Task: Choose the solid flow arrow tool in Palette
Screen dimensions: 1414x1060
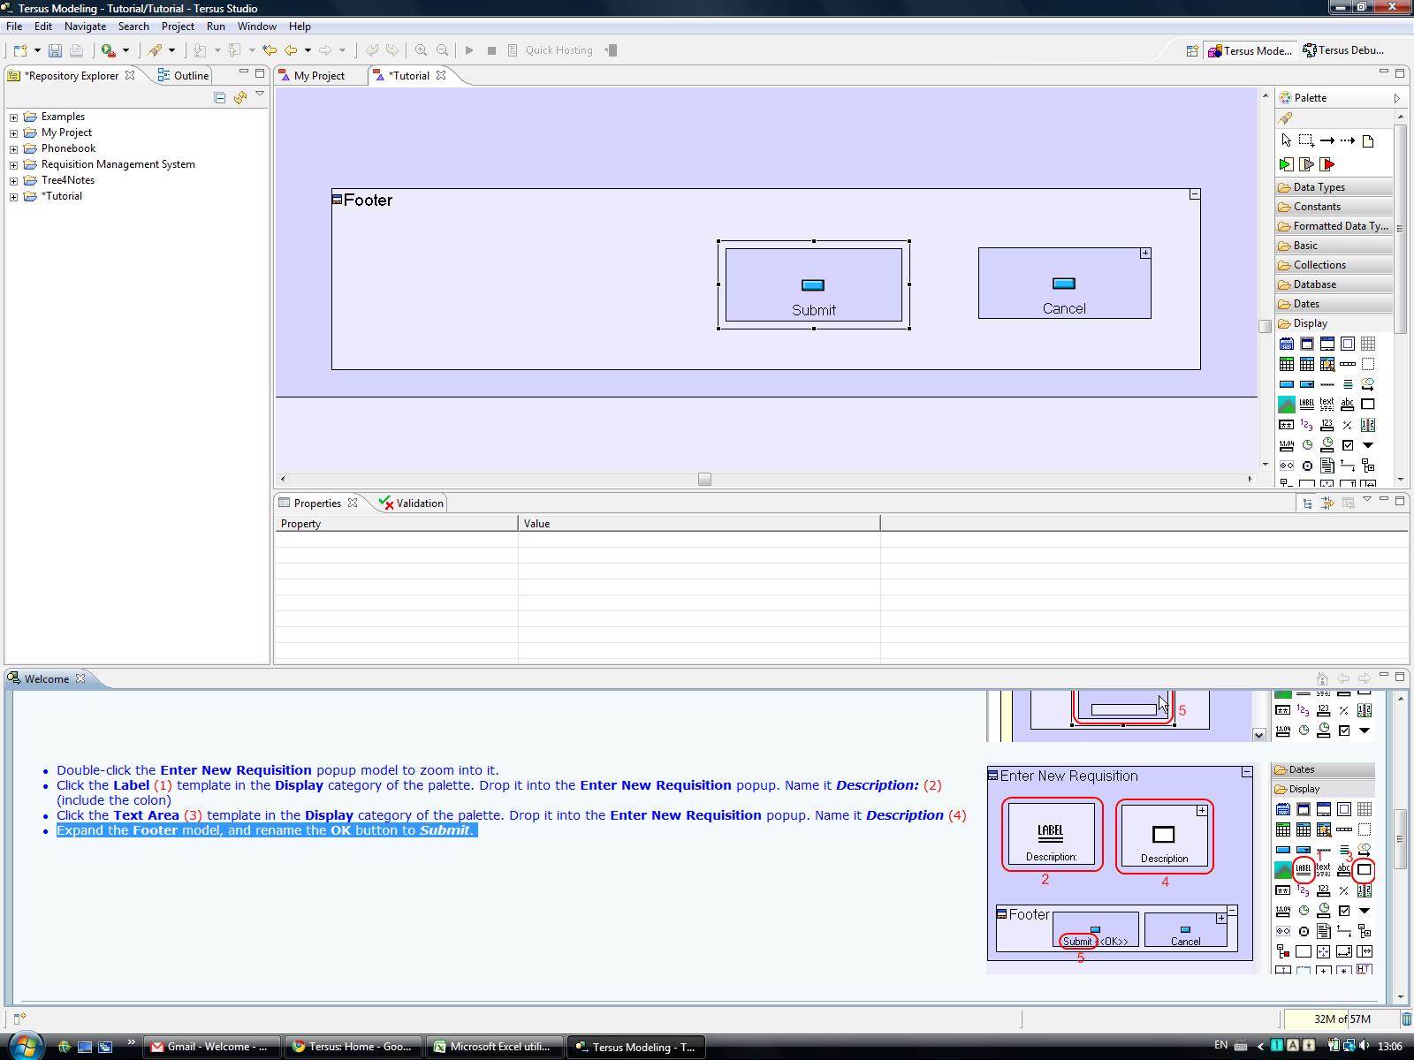Action: tap(1327, 140)
